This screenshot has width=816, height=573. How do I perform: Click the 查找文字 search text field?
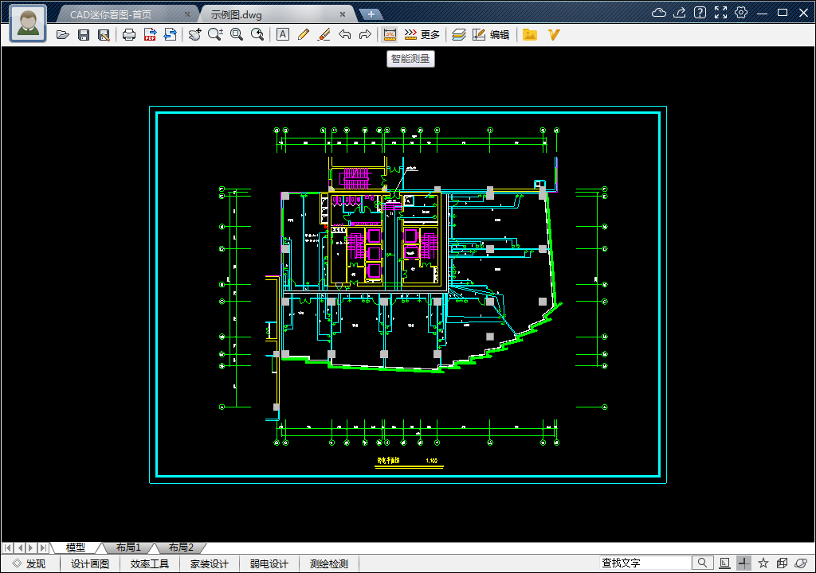pyautogui.click(x=645, y=563)
